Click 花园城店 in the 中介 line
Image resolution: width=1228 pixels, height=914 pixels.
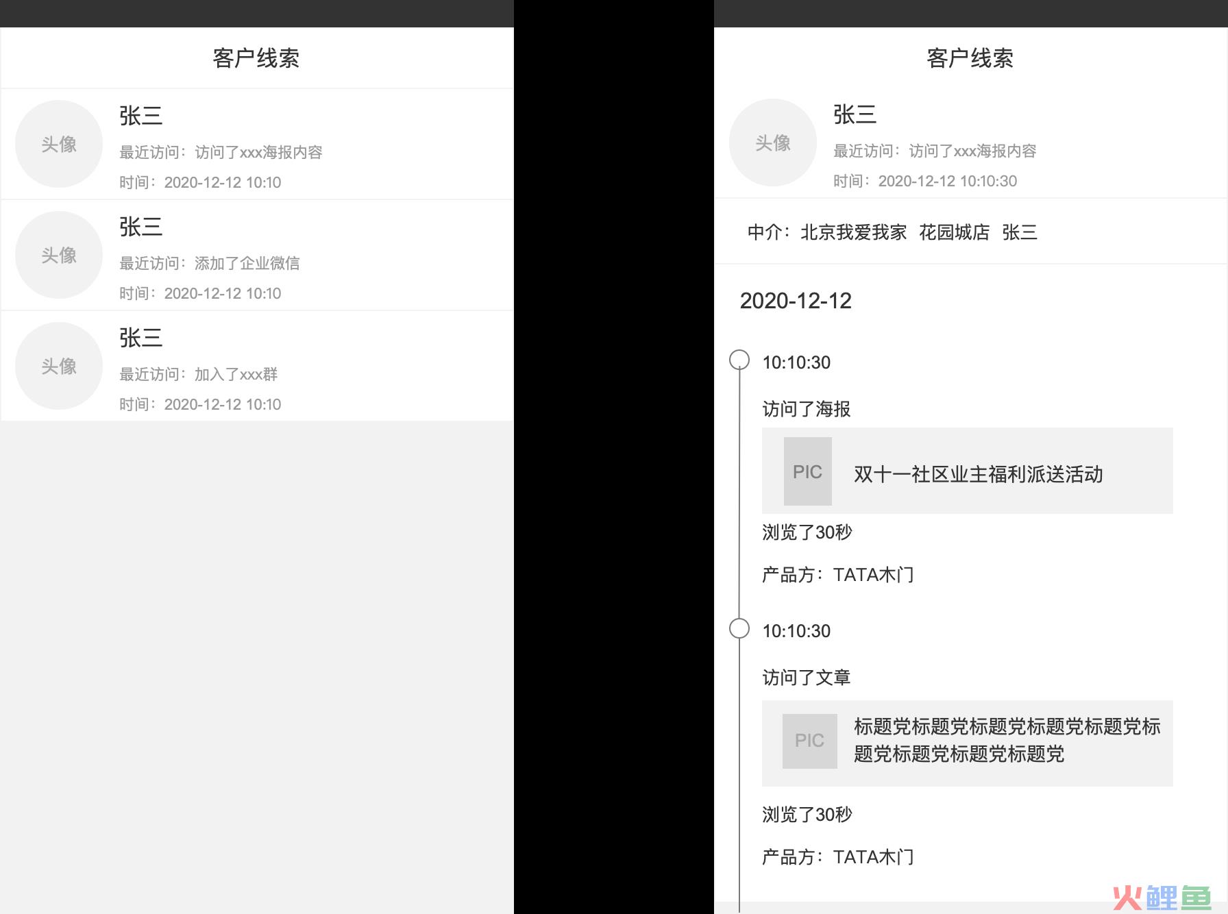pyautogui.click(x=955, y=232)
